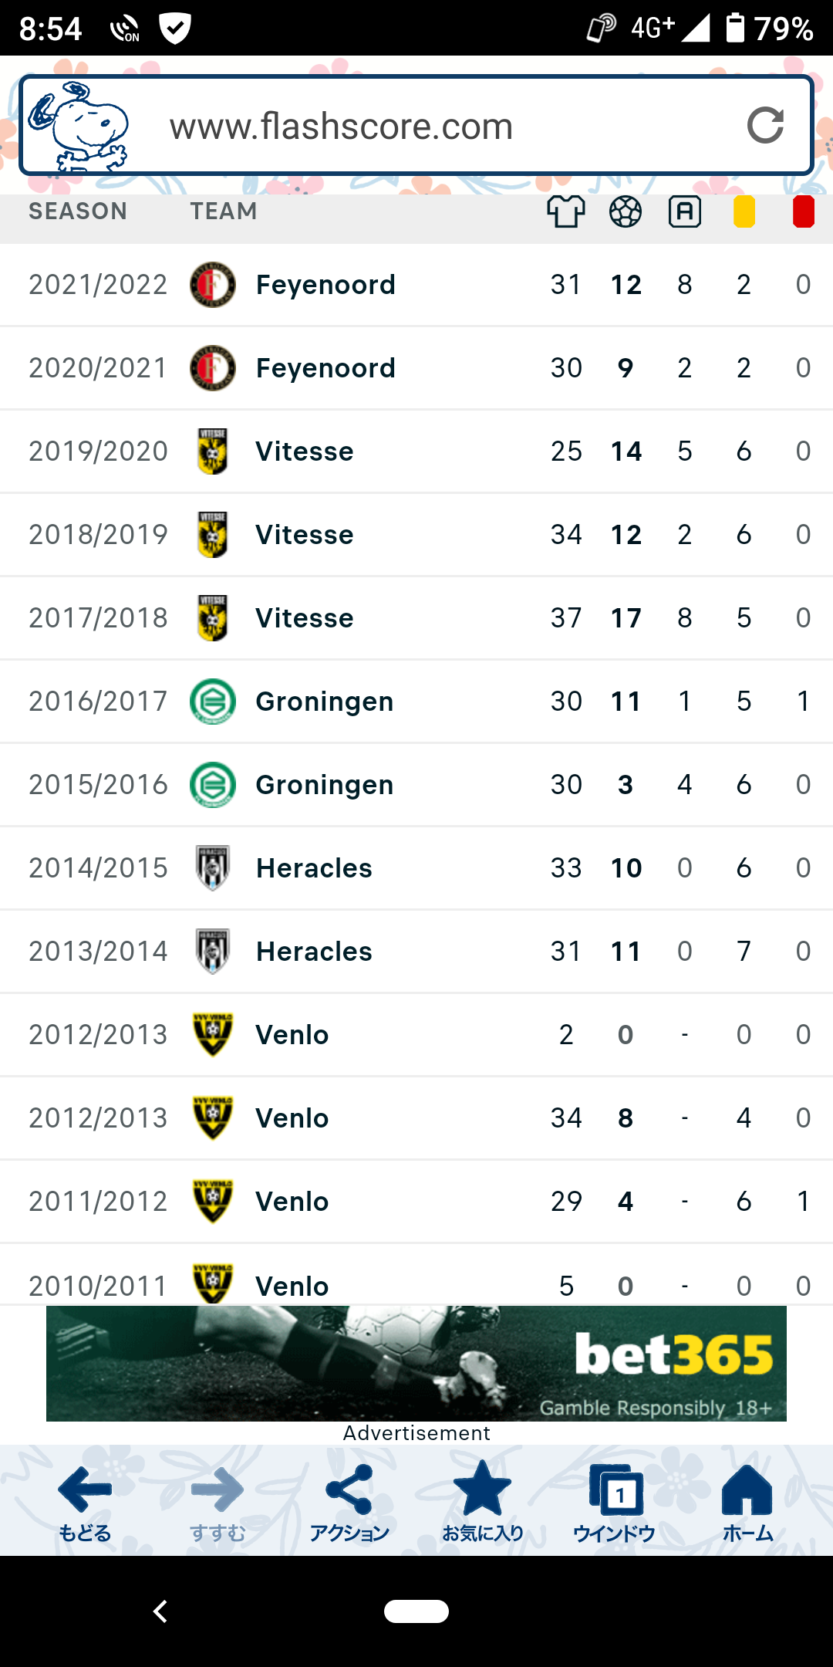The width and height of the screenshot is (833, 1667).
Task: Open the アクション share menu
Action: coord(349,1503)
